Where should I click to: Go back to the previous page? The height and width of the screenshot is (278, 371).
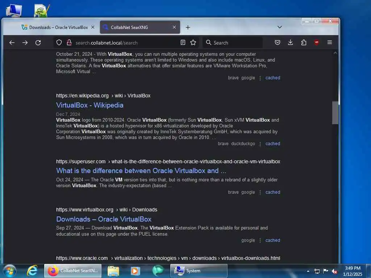coord(12,43)
